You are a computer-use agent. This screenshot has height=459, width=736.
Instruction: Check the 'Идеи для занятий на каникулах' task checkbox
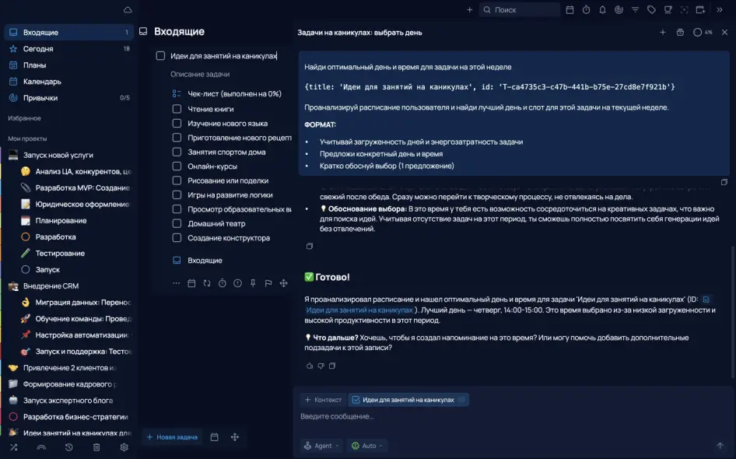pos(160,56)
